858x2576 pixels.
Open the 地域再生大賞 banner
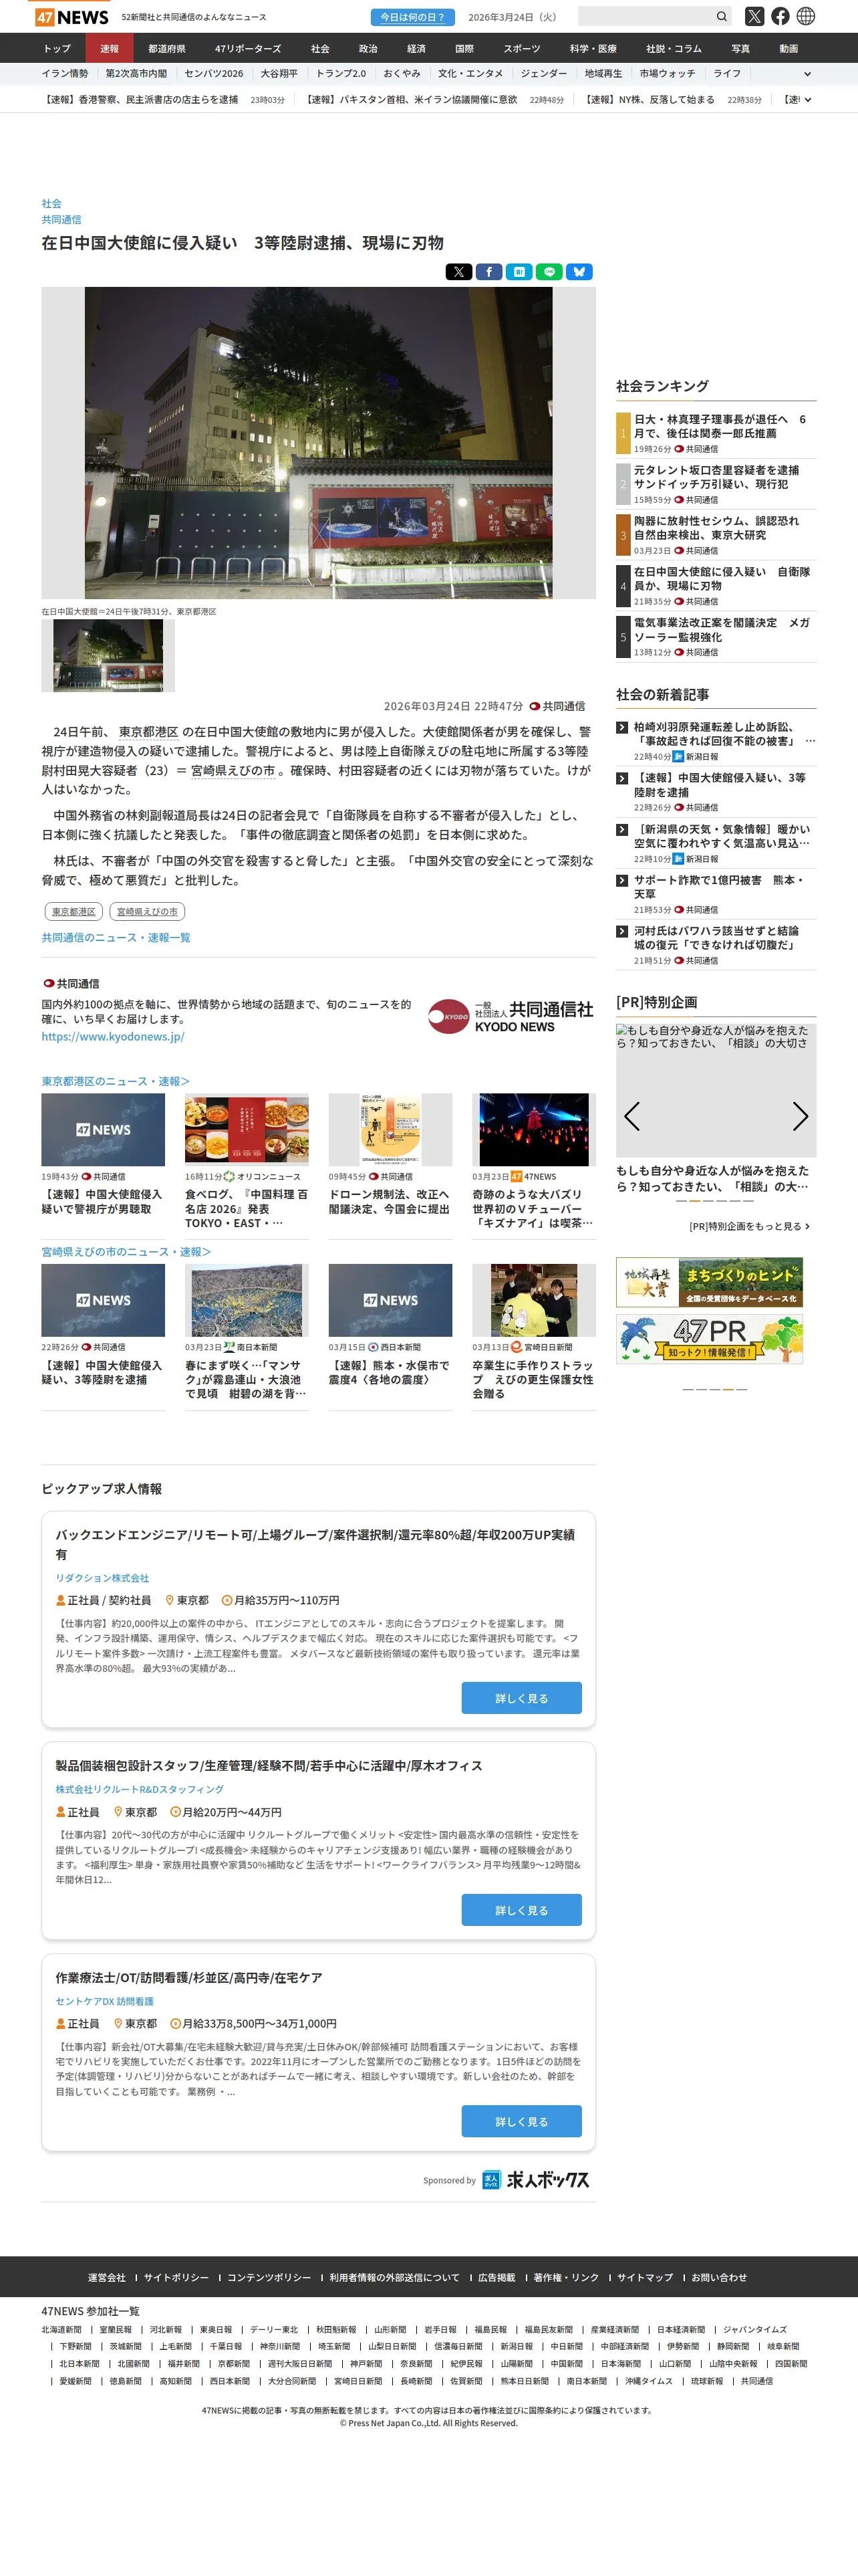709,1282
